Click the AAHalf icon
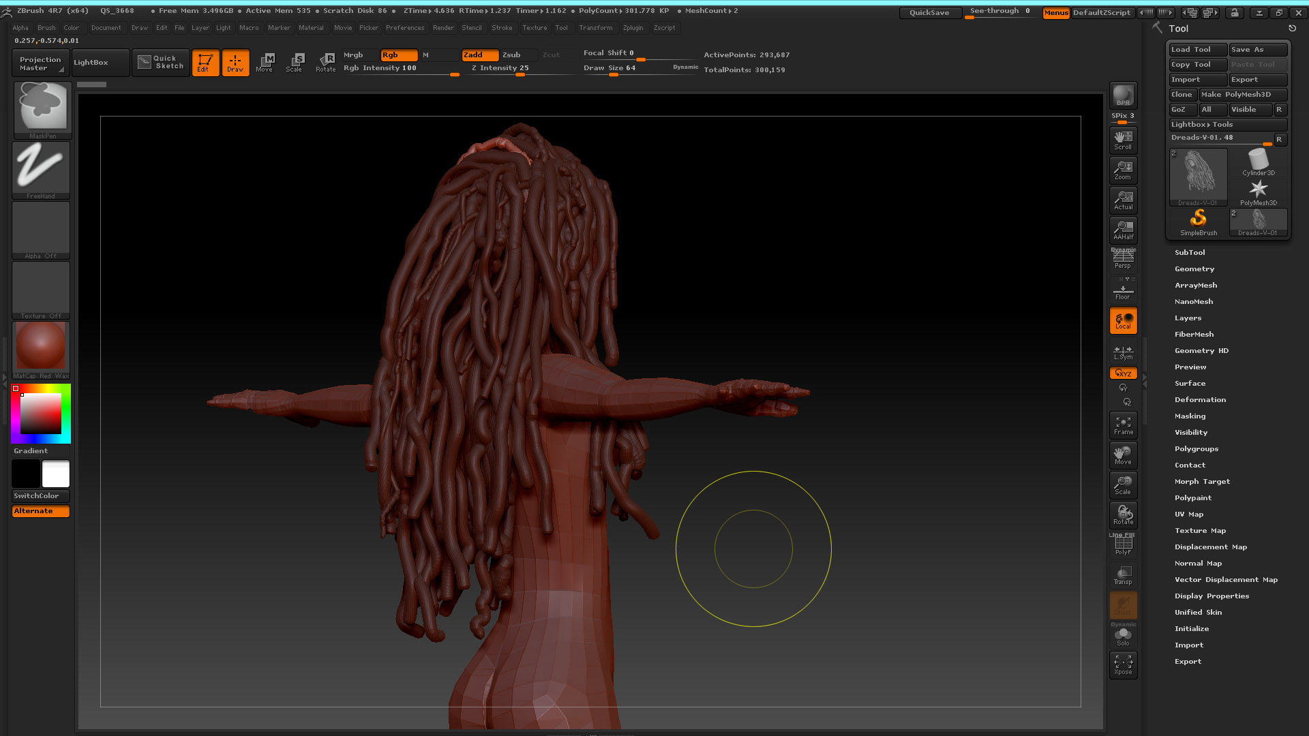This screenshot has height=736, width=1309. click(1123, 230)
